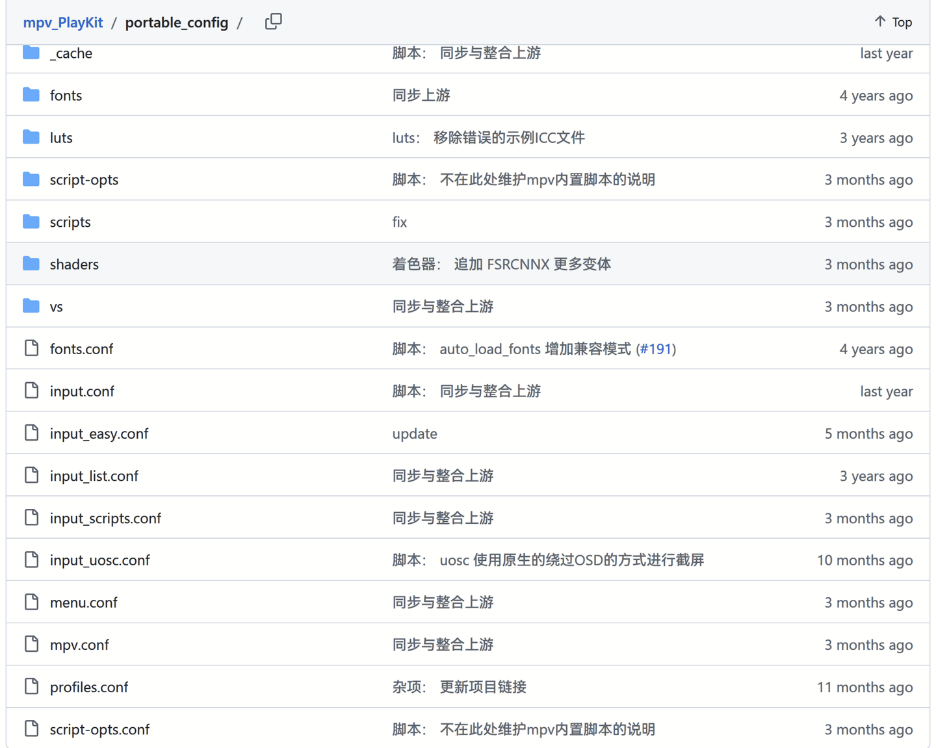Open the vs folder

click(57, 307)
